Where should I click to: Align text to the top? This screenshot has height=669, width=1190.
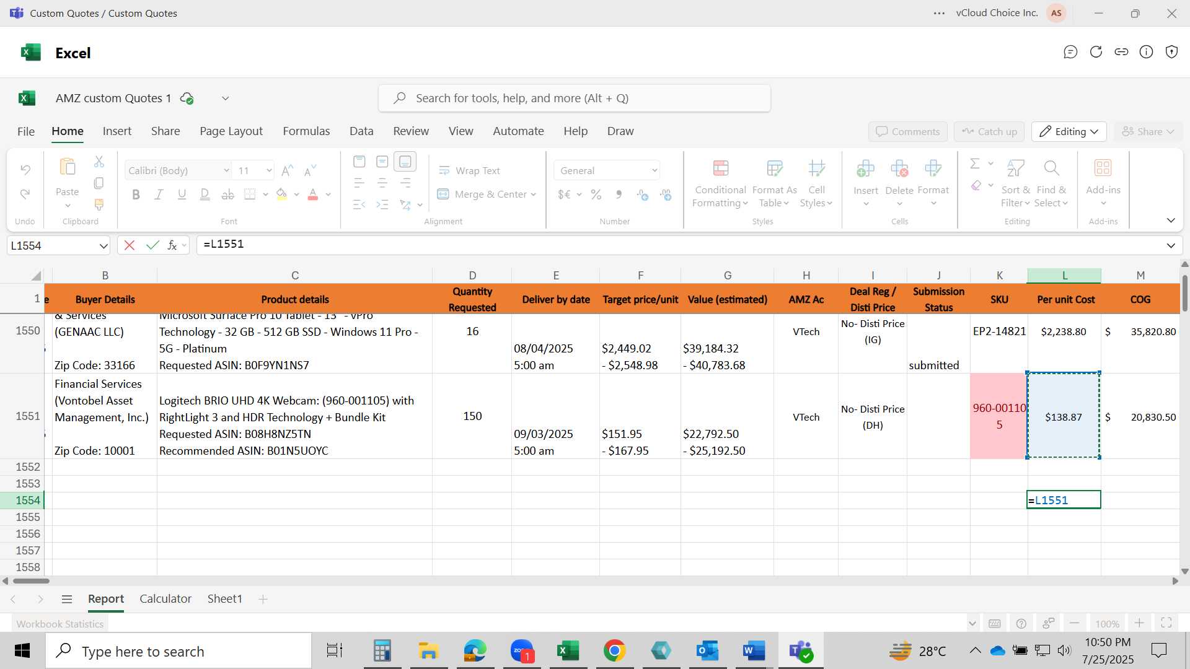[359, 162]
